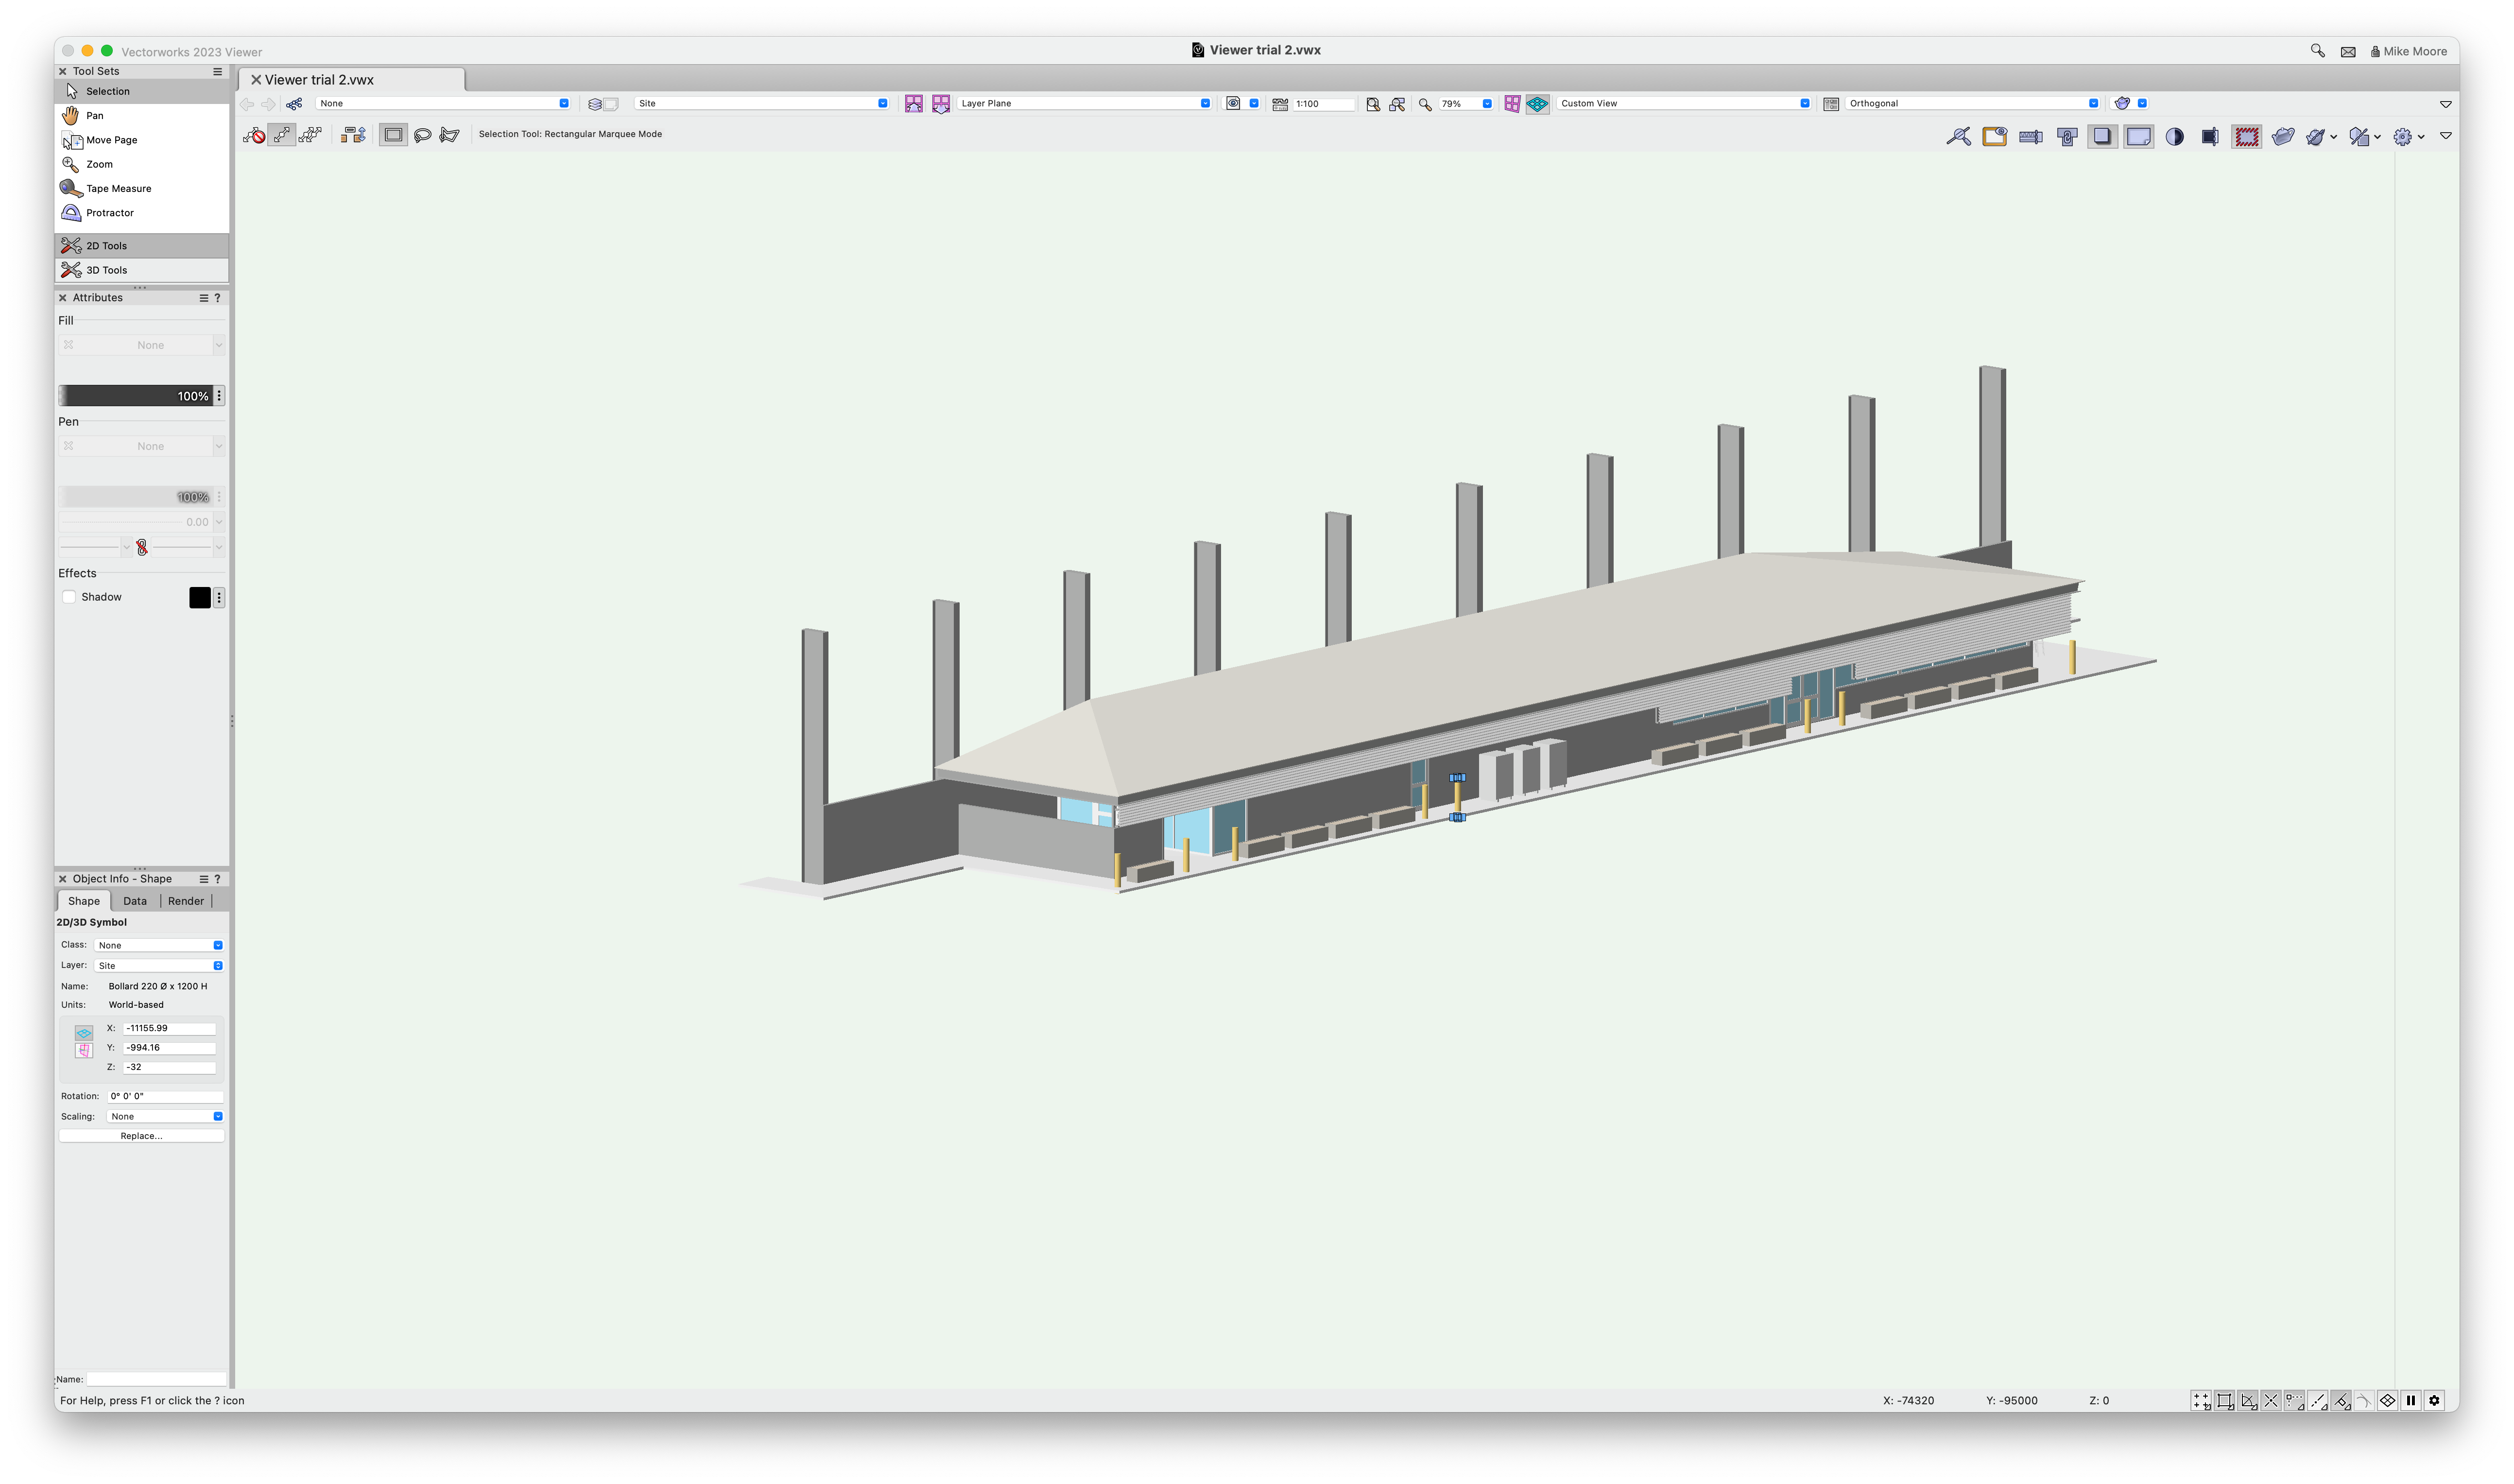Click the Replace... button
Screen dimensions: 2514x1484
pos(141,1136)
